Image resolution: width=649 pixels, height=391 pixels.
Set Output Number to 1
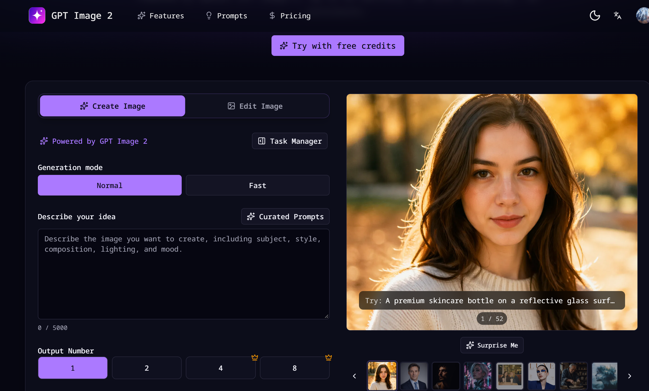(73, 368)
